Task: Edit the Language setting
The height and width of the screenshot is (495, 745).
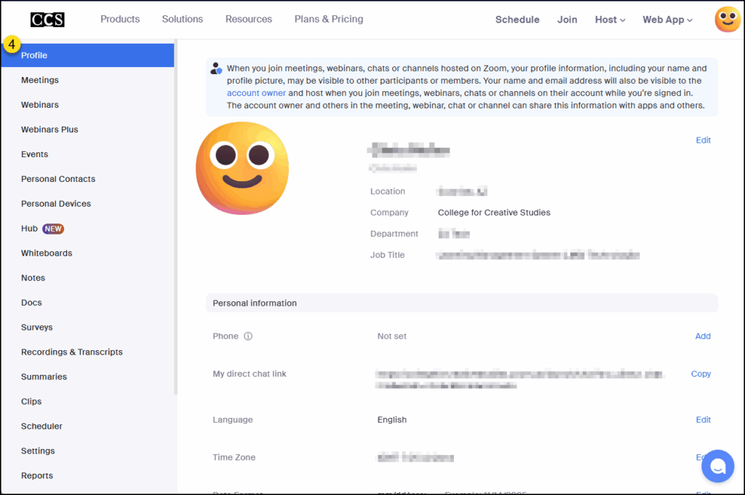Action: [703, 419]
